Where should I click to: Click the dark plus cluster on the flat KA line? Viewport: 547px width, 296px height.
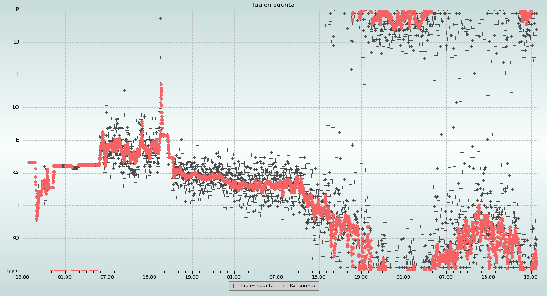pos(75,168)
